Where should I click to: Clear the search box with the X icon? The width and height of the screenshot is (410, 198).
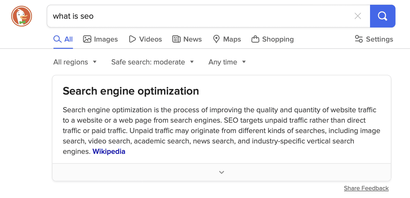[358, 16]
